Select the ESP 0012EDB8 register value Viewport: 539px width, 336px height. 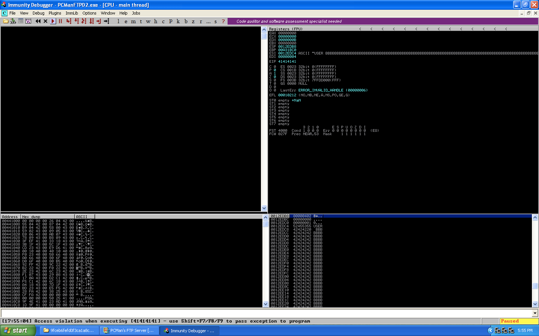coord(287,47)
